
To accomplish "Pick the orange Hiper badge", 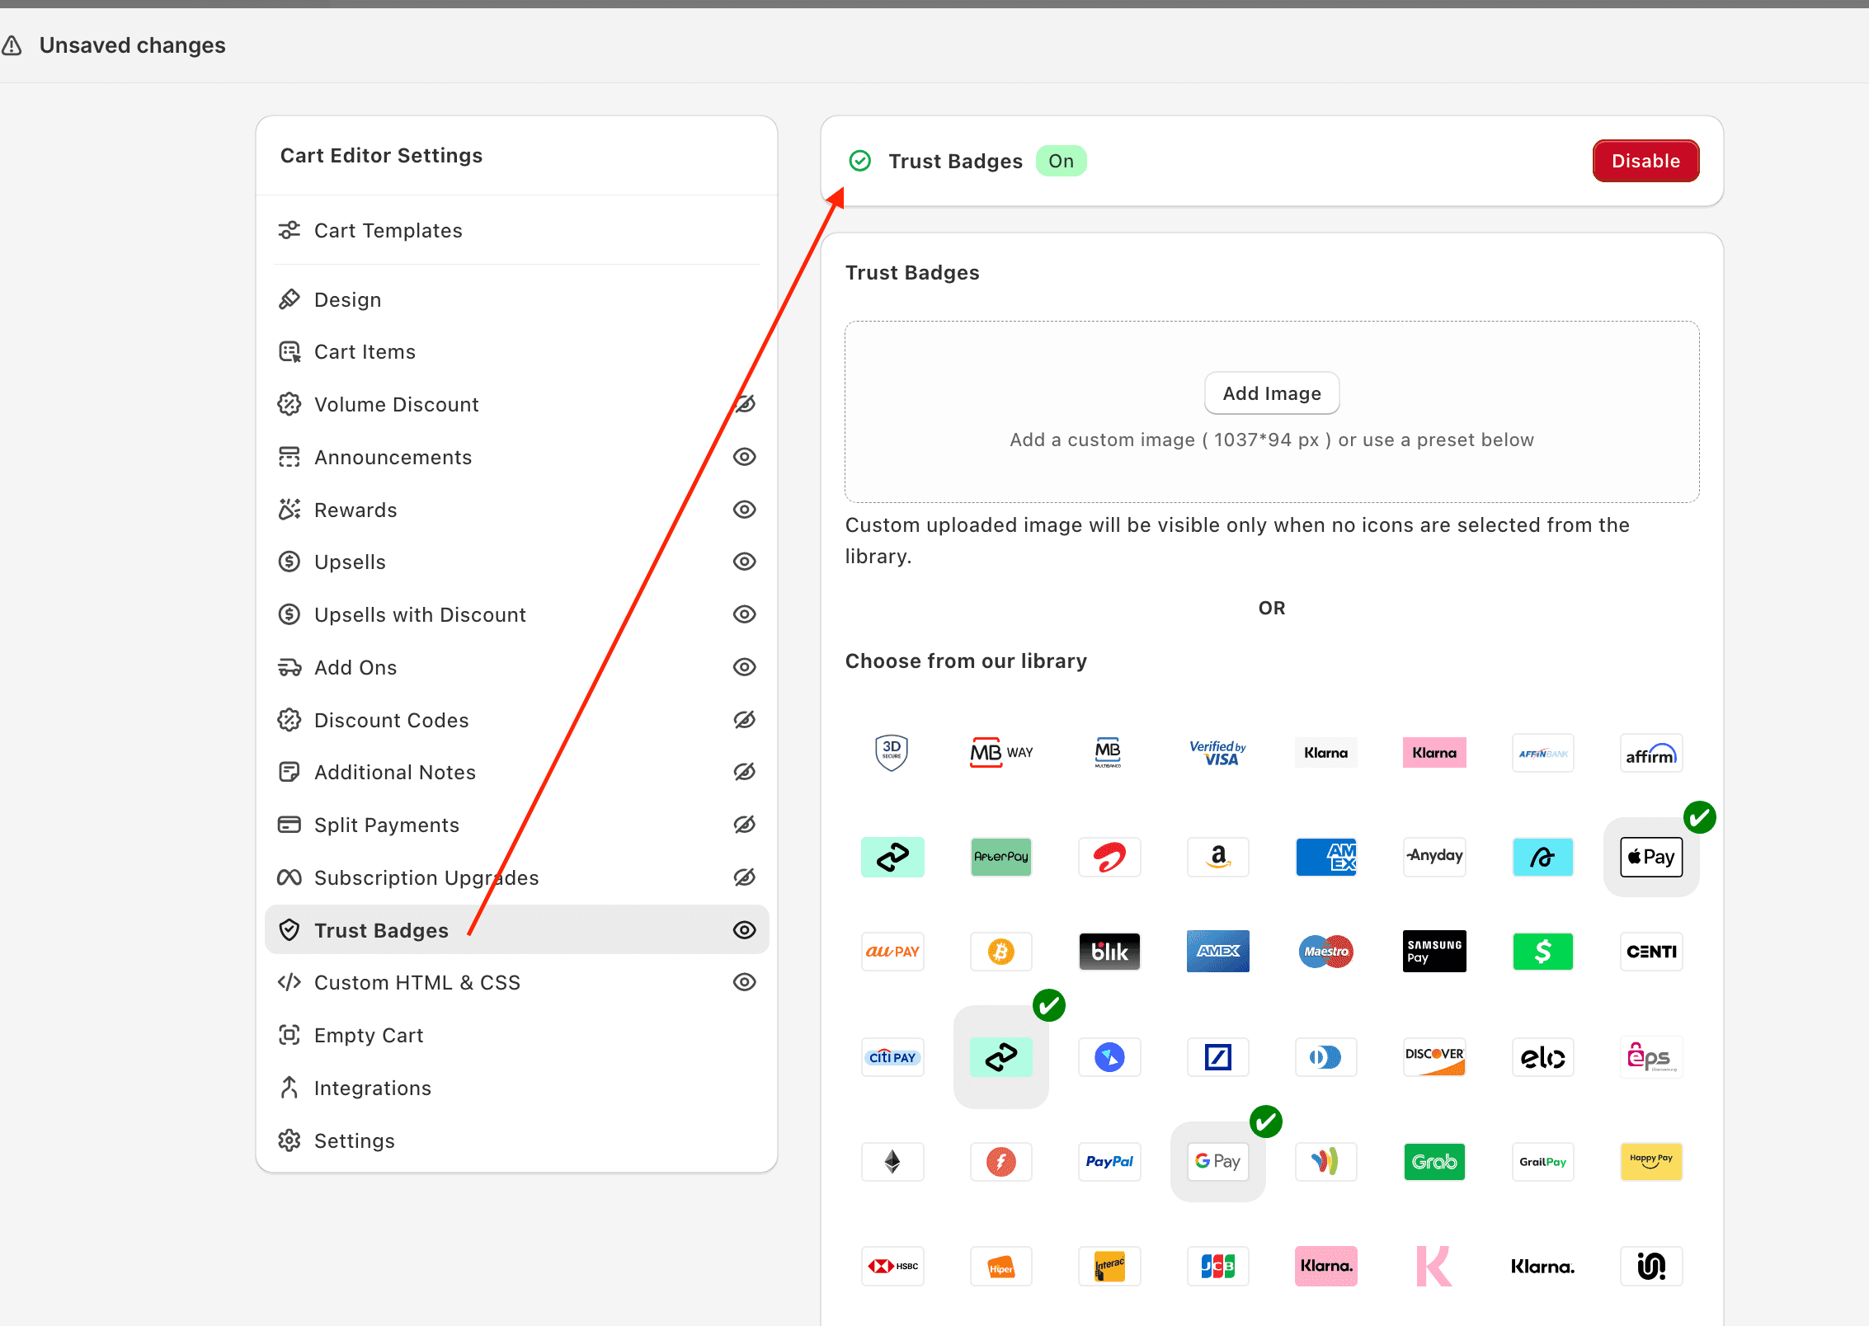I will click(1001, 1266).
